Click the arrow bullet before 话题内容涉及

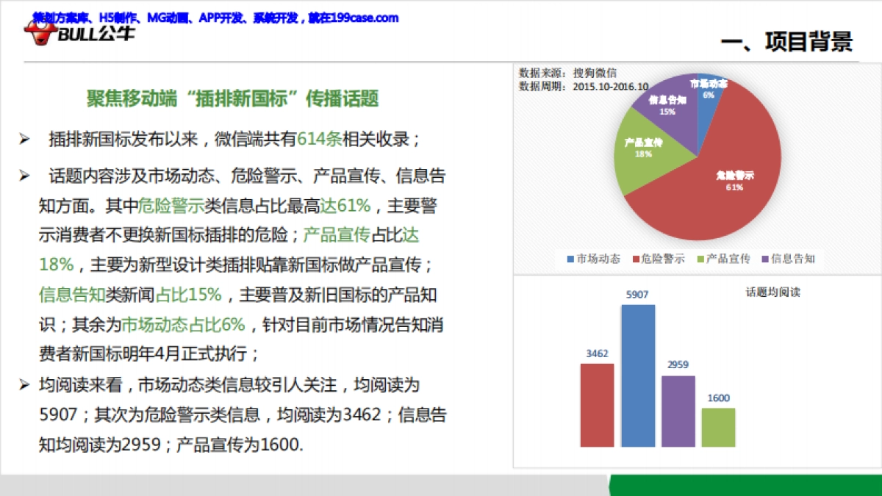[x=24, y=176]
